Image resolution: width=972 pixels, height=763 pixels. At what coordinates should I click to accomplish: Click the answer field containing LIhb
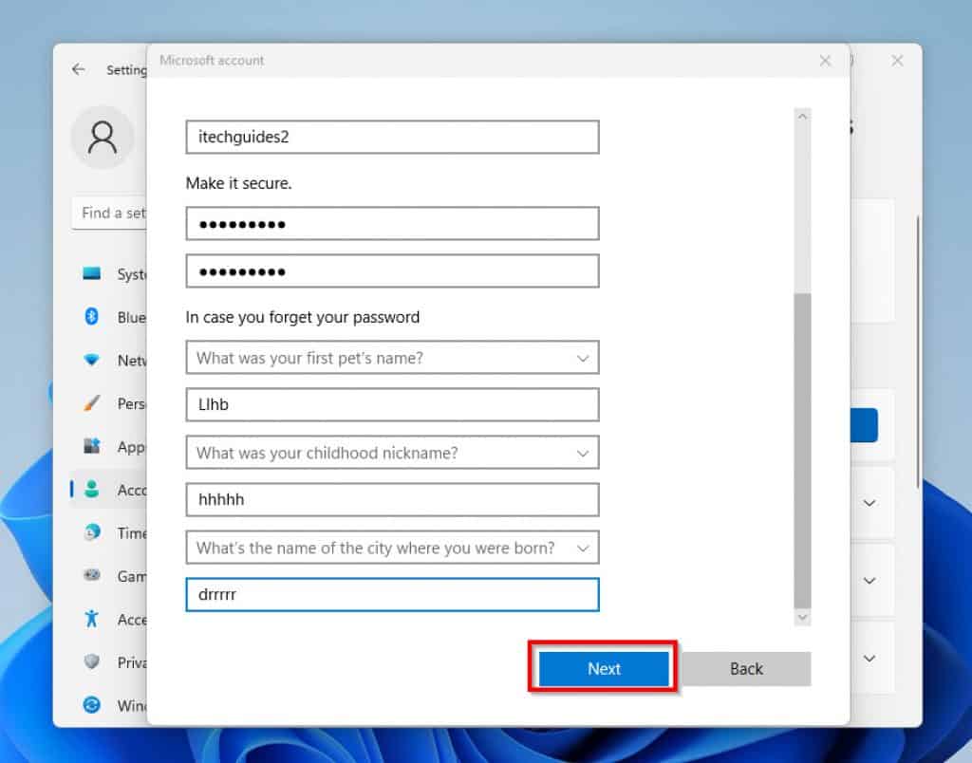[x=392, y=404]
